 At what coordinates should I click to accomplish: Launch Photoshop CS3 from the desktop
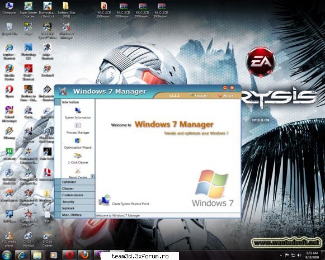pyautogui.click(x=29, y=51)
